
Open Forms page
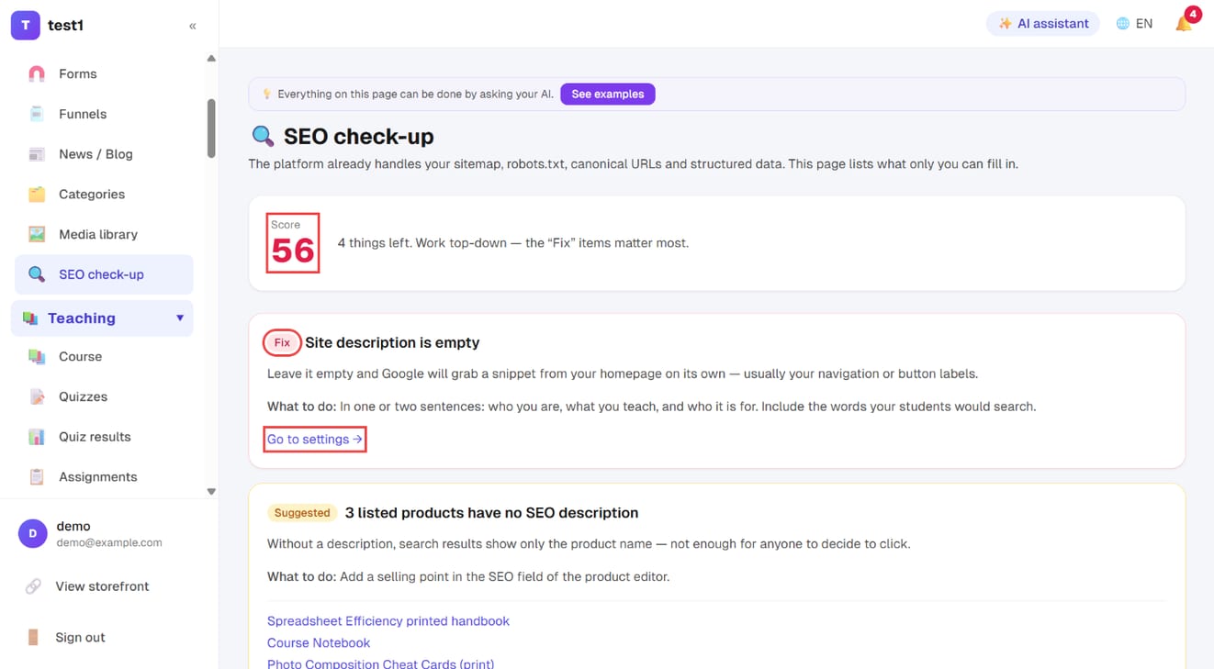point(104,73)
